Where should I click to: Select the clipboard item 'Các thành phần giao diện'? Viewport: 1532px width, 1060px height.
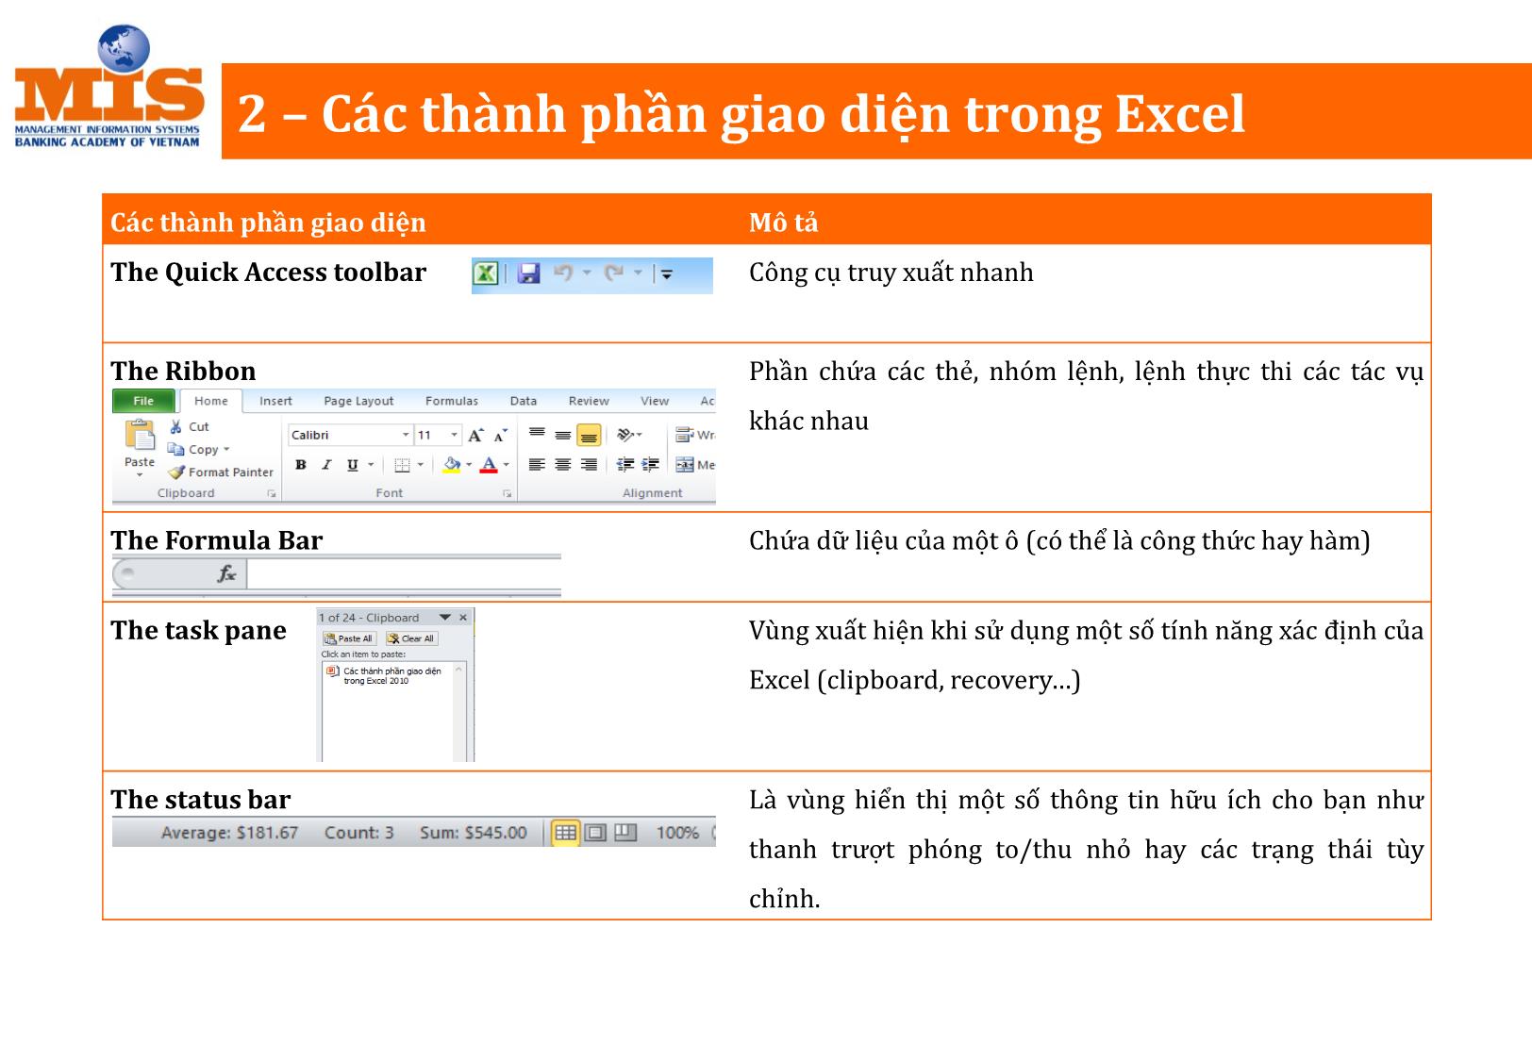pyautogui.click(x=385, y=675)
